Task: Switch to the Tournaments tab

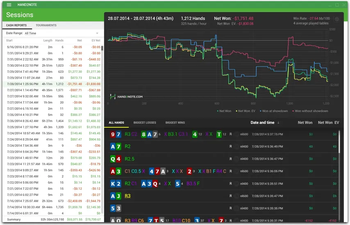Action: click(46, 25)
